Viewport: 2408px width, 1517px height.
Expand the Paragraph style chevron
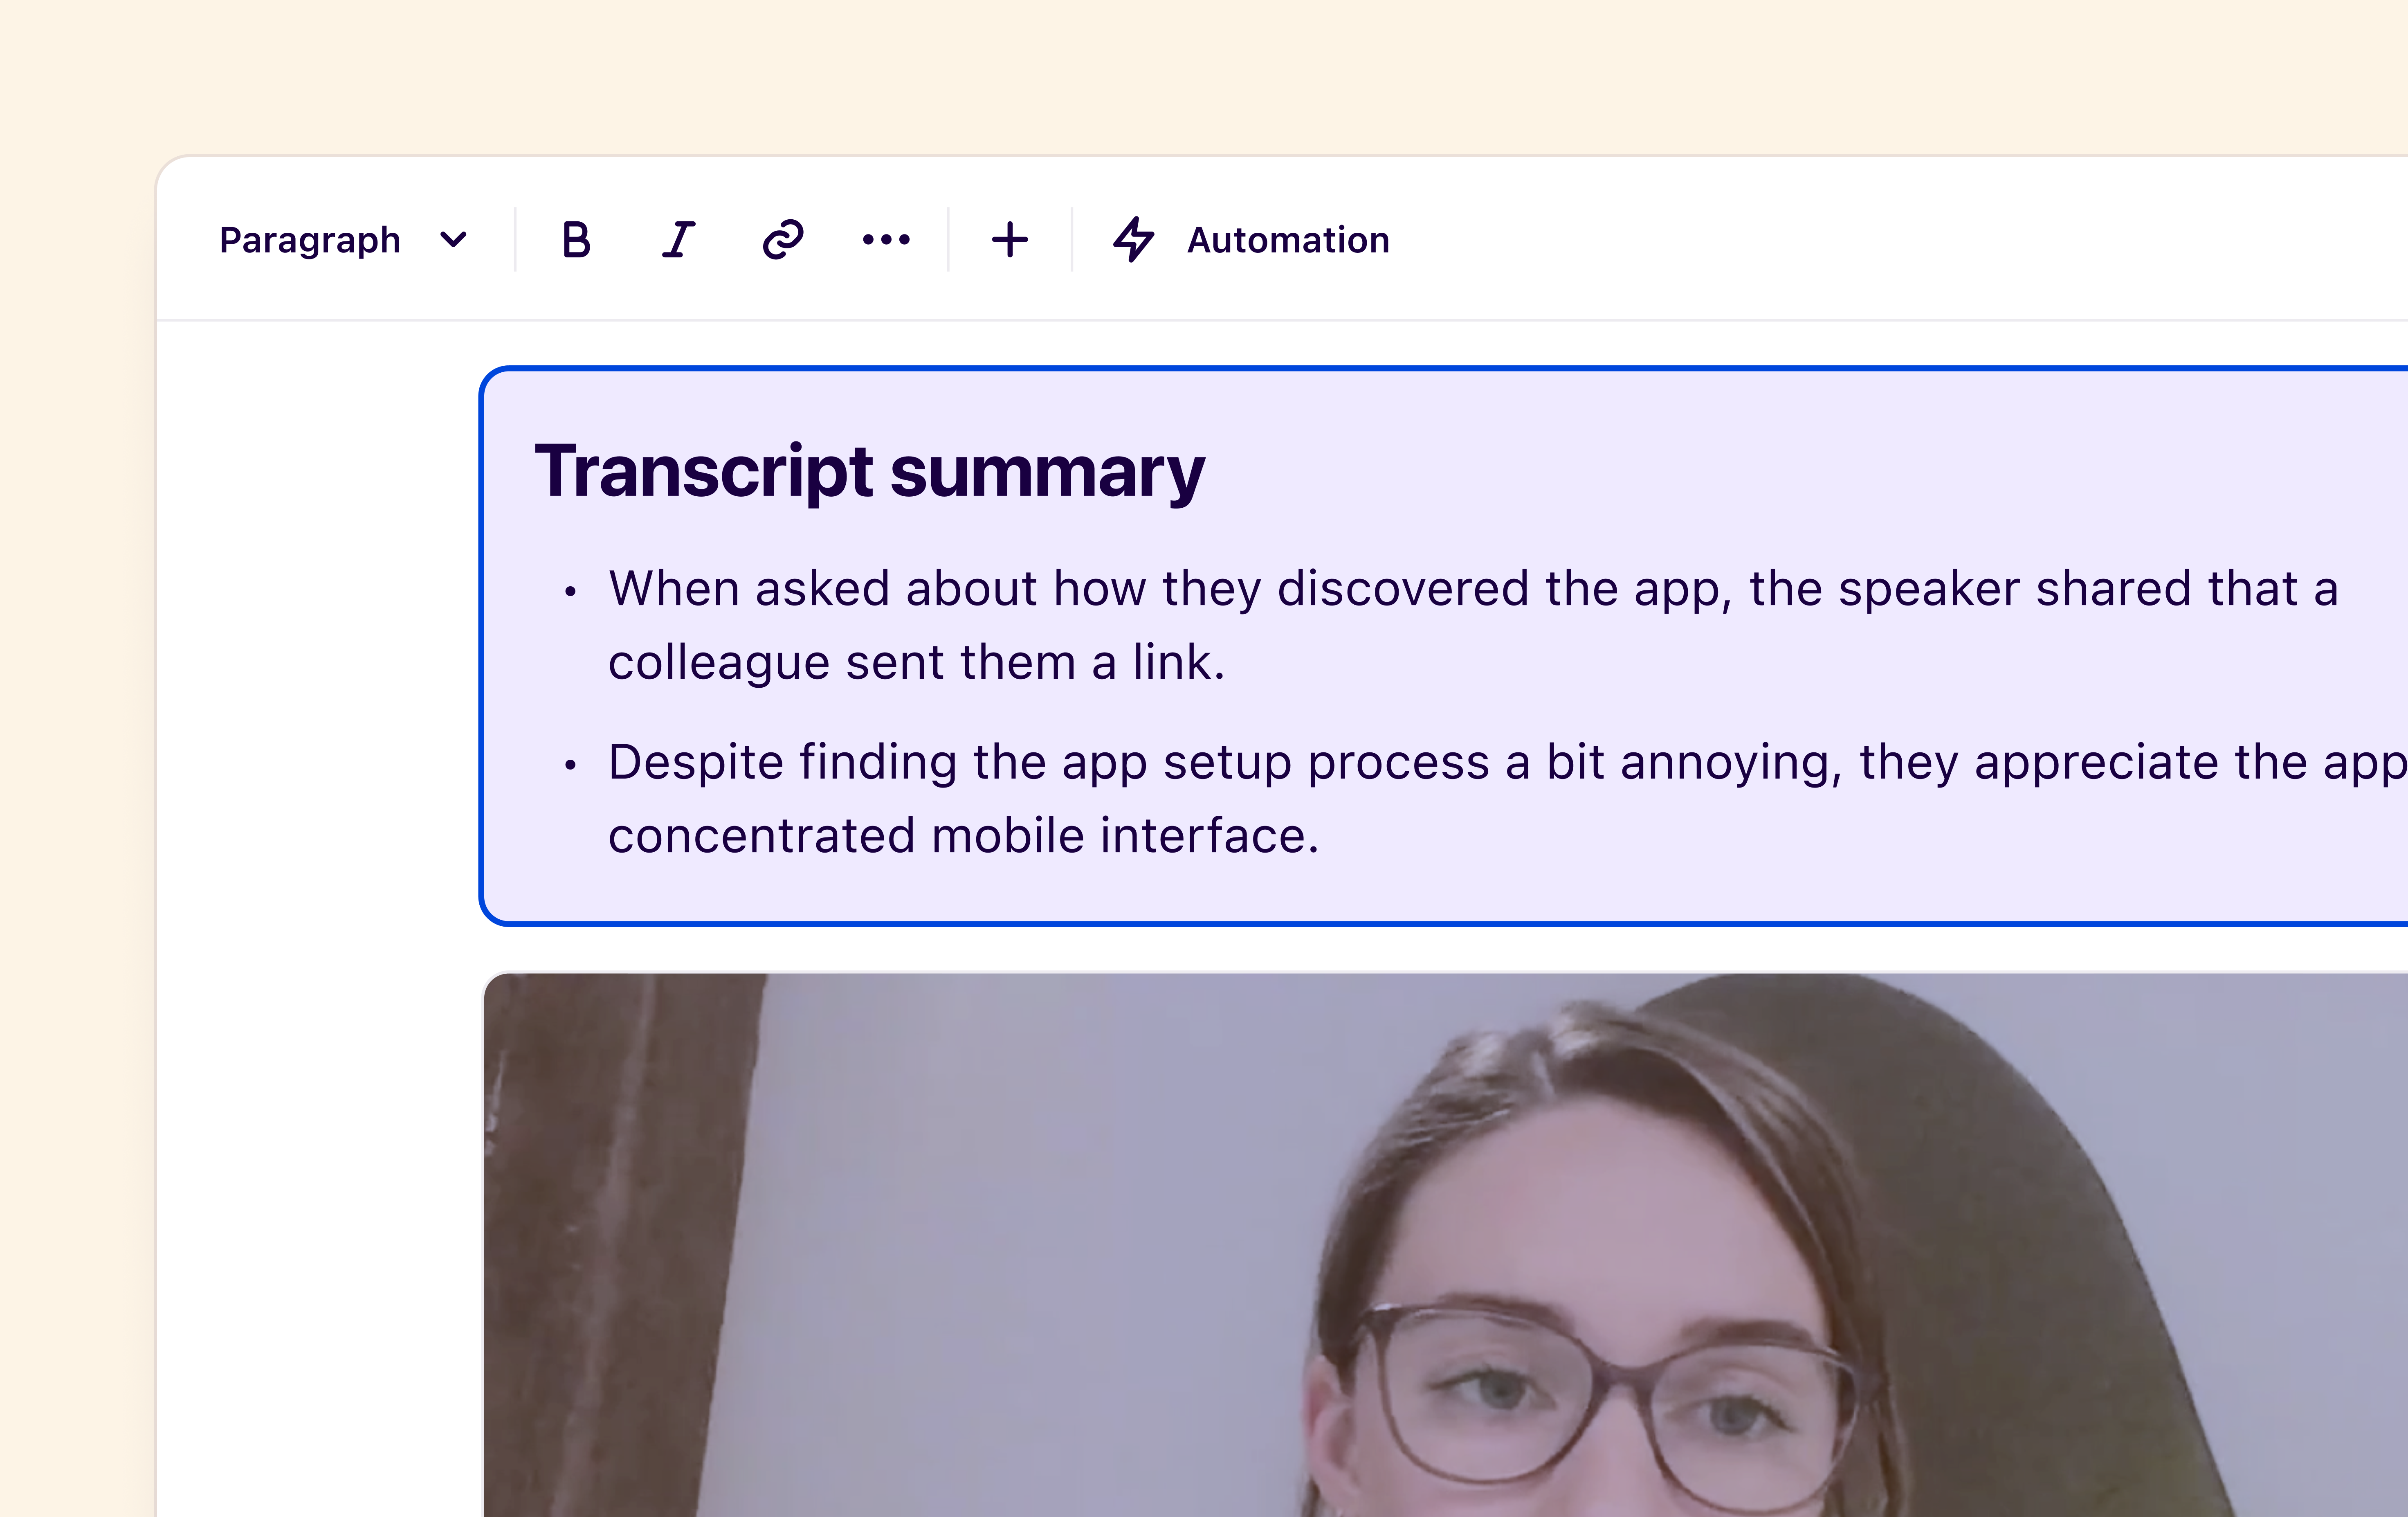tap(453, 240)
